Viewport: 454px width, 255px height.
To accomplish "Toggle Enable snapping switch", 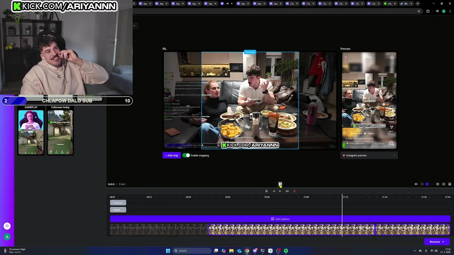I will coord(186,155).
